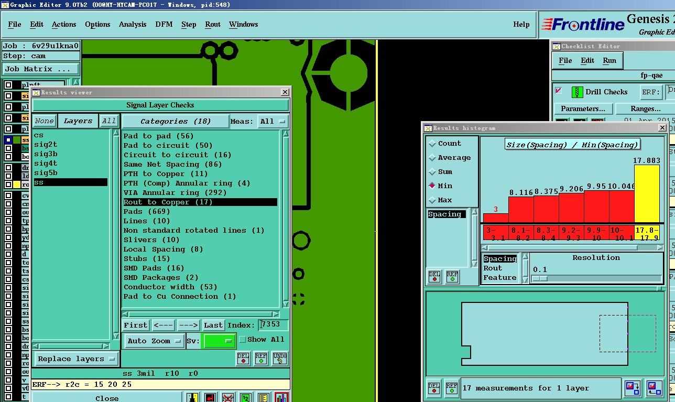
Task: Open File menu in Graphic Editor
Action: click(15, 24)
